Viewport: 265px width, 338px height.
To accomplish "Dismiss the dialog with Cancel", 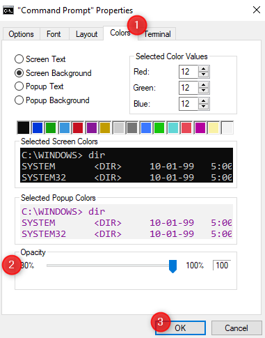I will click(x=236, y=328).
